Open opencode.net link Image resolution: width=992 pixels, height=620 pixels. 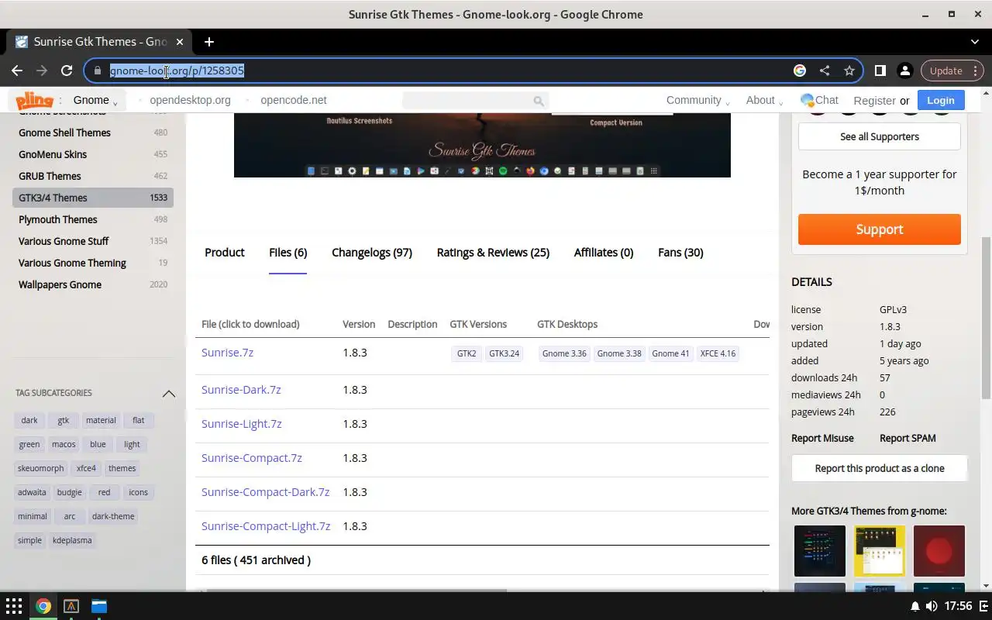pos(294,100)
